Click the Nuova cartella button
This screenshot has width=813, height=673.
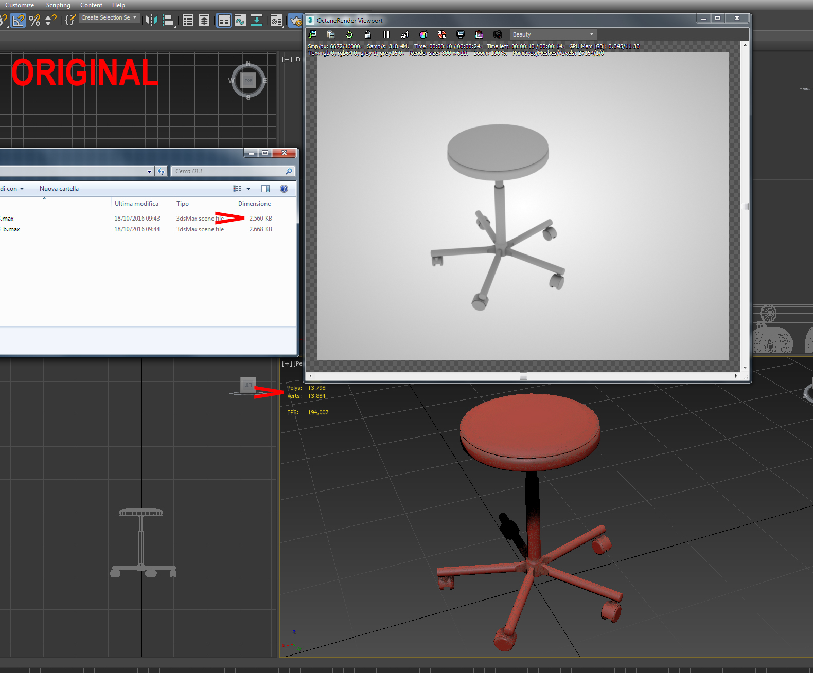[59, 189]
